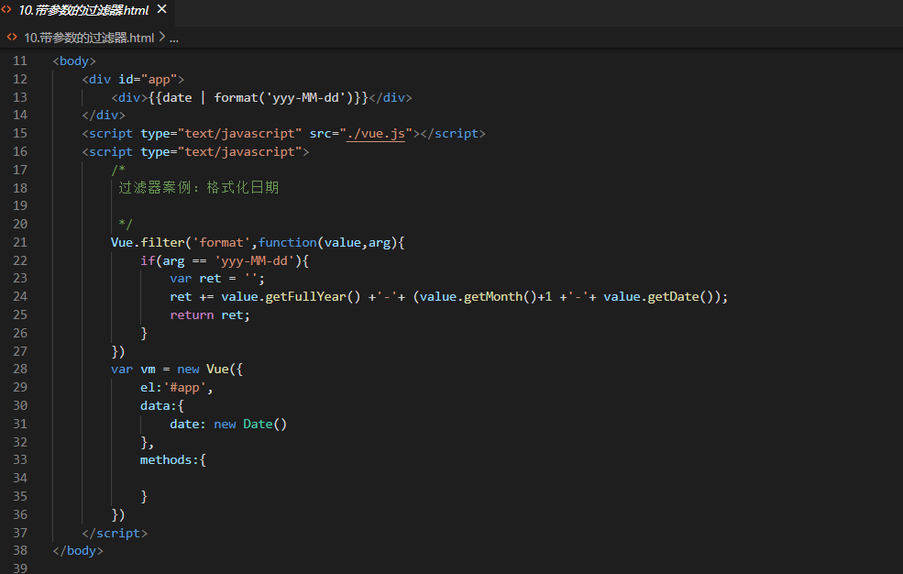
Task: Click 'data:{' on line 30
Action: pyautogui.click(x=162, y=406)
